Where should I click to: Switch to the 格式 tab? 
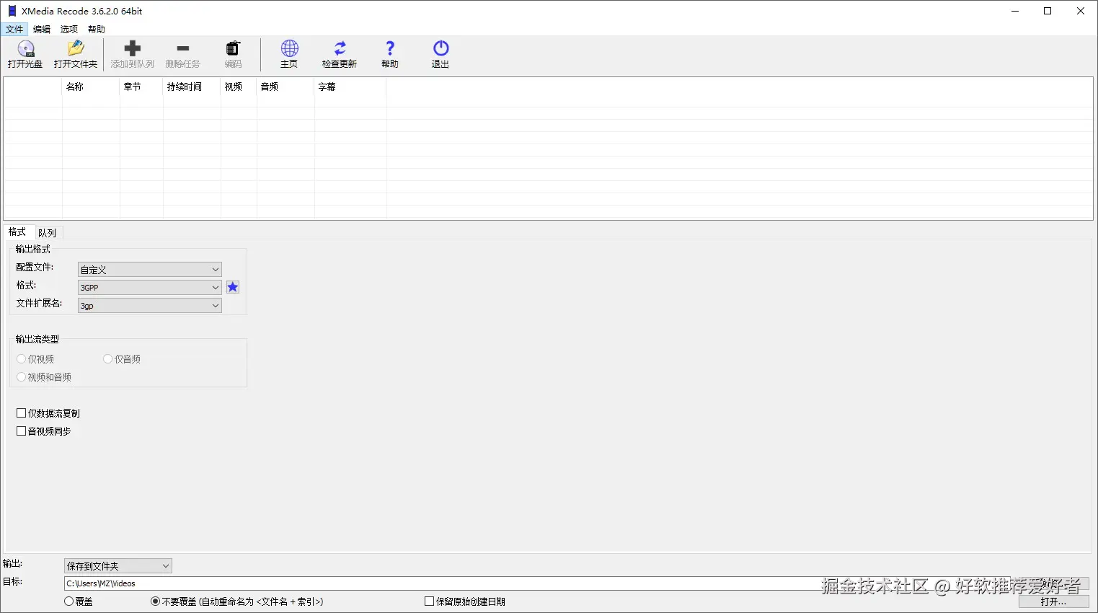pos(17,232)
